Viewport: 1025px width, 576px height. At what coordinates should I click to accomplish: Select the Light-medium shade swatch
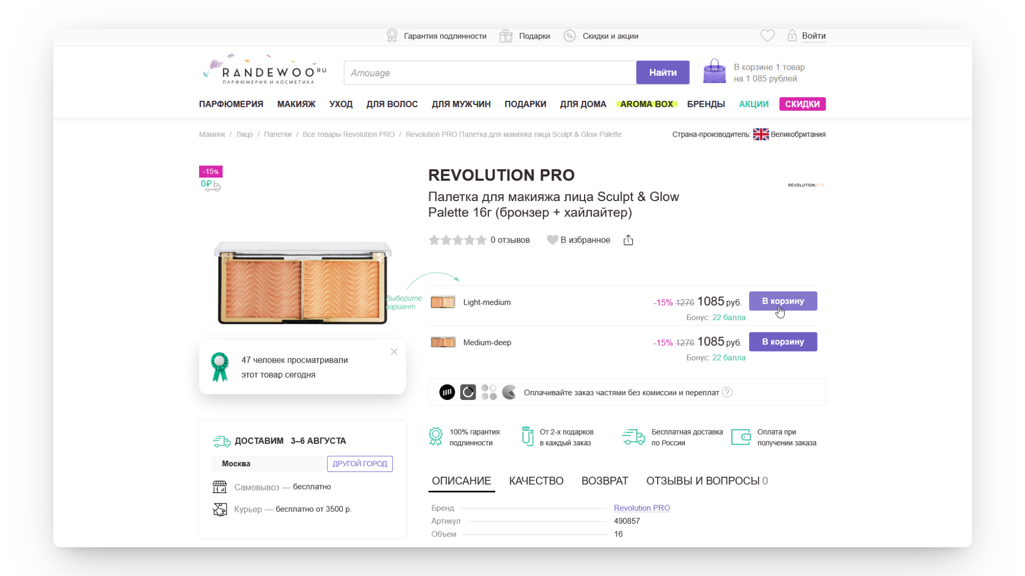(x=443, y=302)
